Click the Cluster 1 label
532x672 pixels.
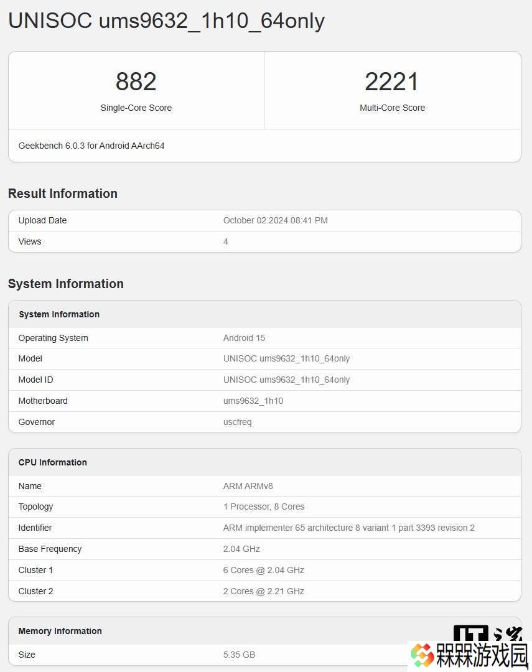35,570
